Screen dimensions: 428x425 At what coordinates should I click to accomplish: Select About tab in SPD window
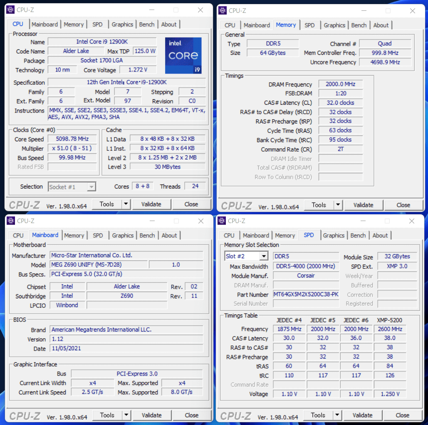click(380, 236)
